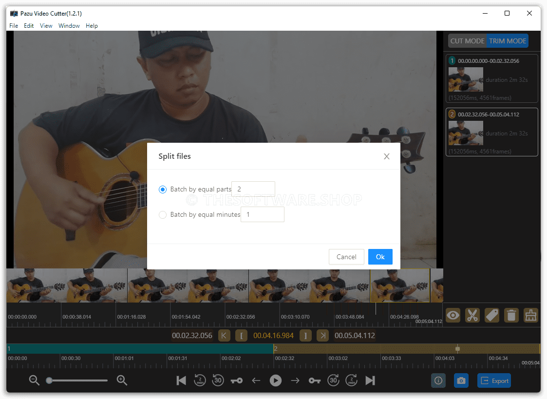Image resolution: width=547 pixels, height=399 pixels.
Task: Open the File menu
Action: (x=14, y=26)
